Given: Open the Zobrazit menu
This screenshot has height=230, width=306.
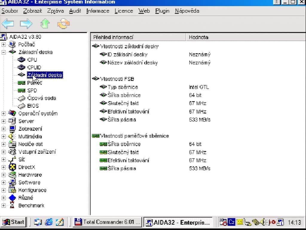Looking at the screenshot, I should point(32,11).
